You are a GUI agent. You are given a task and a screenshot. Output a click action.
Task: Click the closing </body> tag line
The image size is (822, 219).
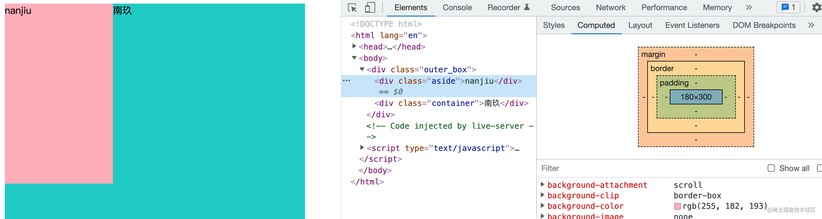375,170
